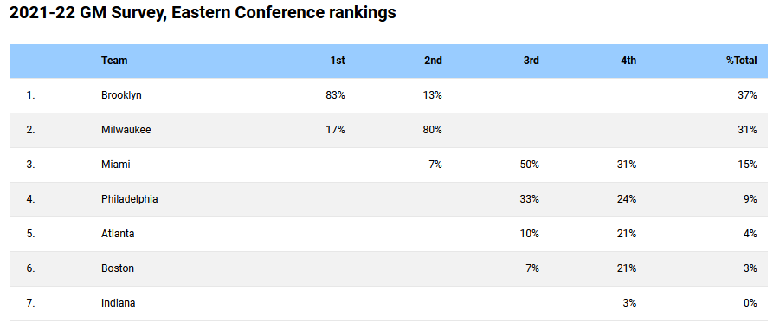Click the %Total column header
Screen dimensions: 773x323
pos(742,61)
